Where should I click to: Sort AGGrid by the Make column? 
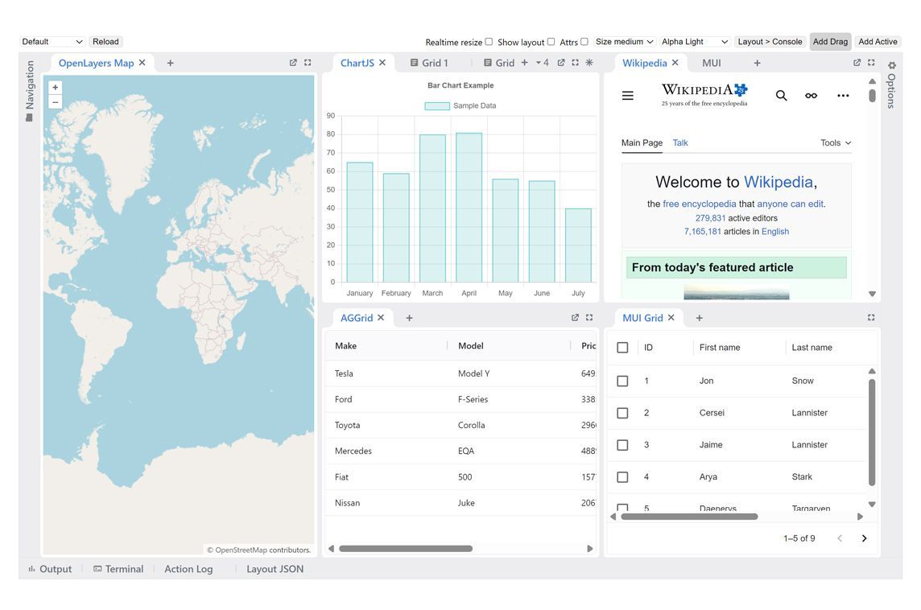pyautogui.click(x=346, y=346)
